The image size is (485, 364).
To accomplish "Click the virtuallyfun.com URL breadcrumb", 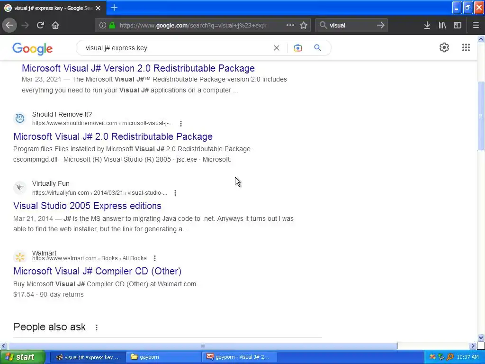I will tap(99, 193).
